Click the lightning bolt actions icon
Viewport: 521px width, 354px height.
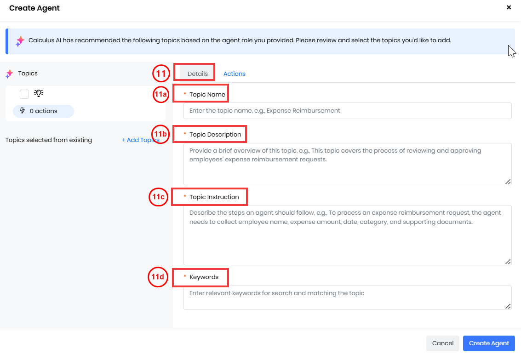22,111
